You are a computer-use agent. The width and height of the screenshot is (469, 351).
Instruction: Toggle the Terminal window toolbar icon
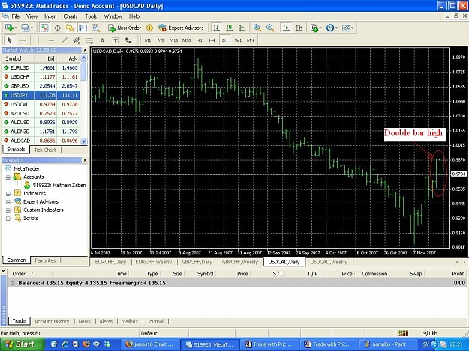pos(83,28)
